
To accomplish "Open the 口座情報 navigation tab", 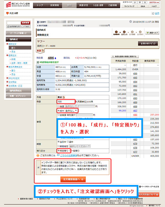I will pyautogui.click(x=113, y=5).
